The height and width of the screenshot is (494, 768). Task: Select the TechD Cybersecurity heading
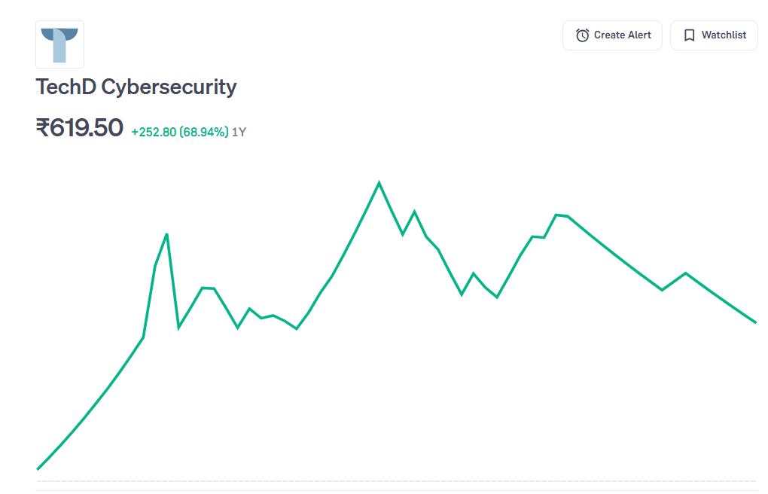click(136, 87)
